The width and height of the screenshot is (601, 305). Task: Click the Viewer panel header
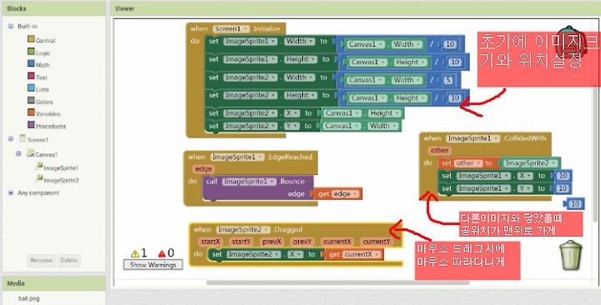coord(356,8)
